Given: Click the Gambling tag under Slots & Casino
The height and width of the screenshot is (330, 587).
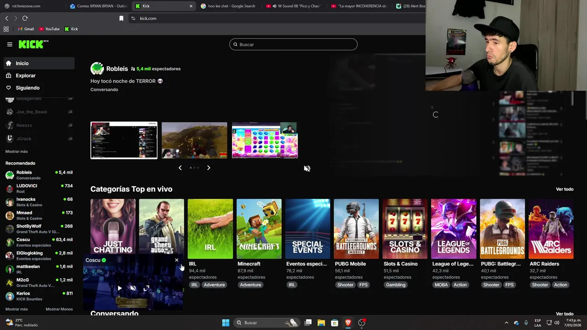Looking at the screenshot, I should (396, 285).
